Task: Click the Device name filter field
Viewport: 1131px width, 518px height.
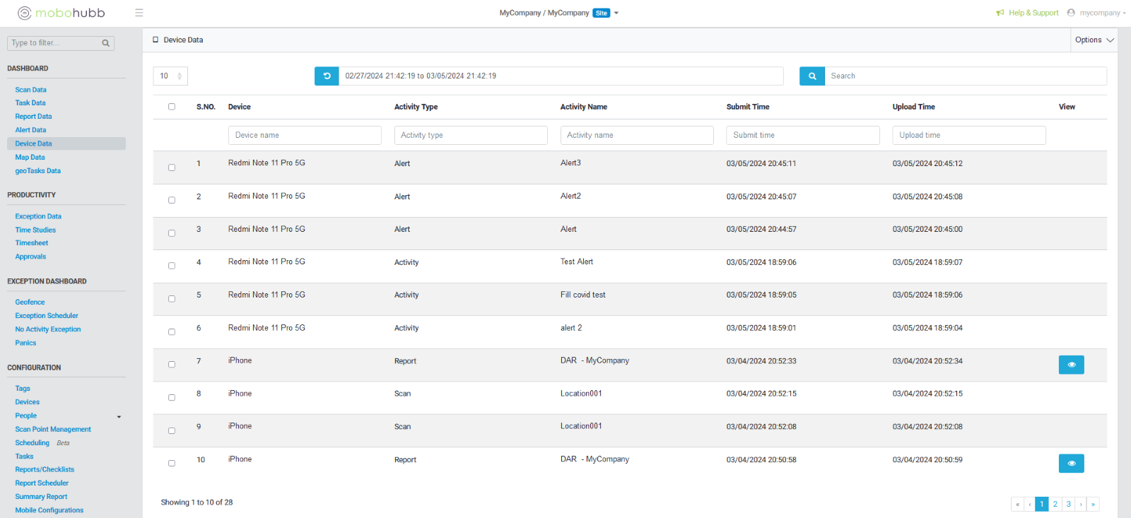Action: [305, 136]
